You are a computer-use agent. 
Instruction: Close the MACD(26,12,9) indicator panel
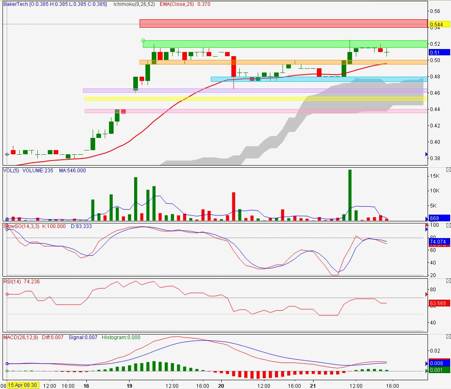click(448, 336)
